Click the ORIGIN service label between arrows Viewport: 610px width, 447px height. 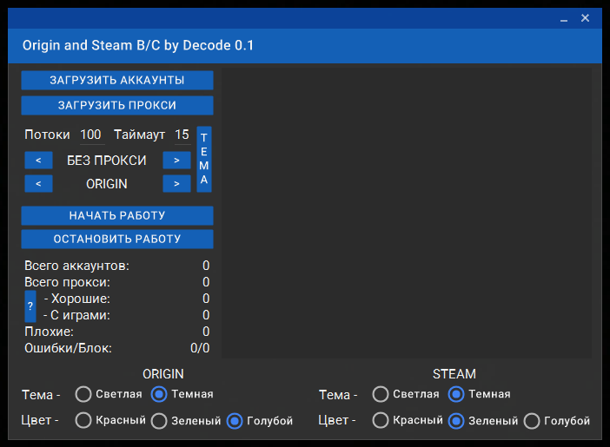[x=107, y=184]
